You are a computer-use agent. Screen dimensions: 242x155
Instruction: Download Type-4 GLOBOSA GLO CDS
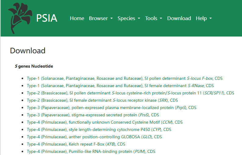(94, 137)
